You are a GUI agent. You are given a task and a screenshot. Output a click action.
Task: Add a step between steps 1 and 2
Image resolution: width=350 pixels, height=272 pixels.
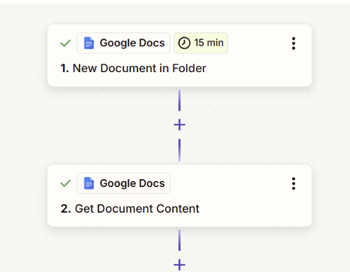pyautogui.click(x=180, y=125)
